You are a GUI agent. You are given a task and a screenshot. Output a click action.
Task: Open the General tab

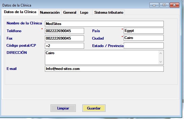(x=70, y=12)
